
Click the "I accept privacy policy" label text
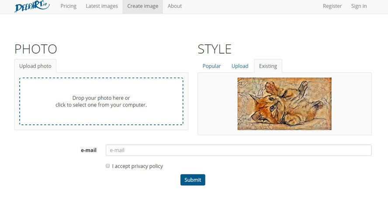(138, 166)
